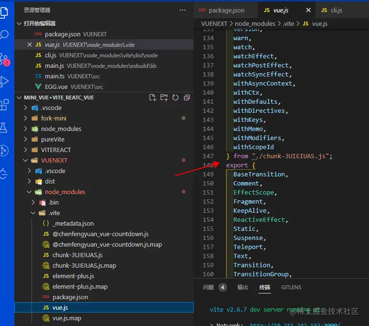This screenshot has width=369, height=326.
Task: Collapse the 打开的编辑器 open editors section
Action: coord(104,23)
